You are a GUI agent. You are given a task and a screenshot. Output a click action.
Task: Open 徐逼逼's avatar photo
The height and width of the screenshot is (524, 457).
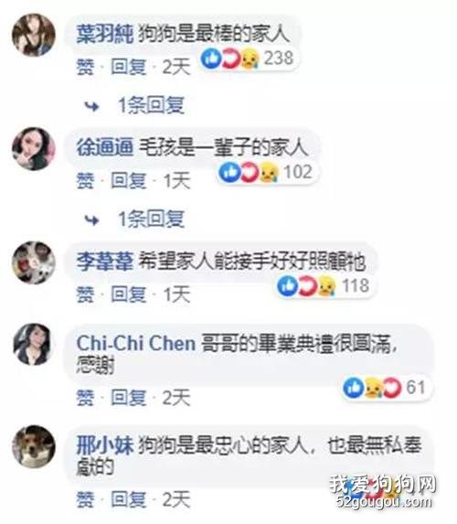(x=34, y=149)
